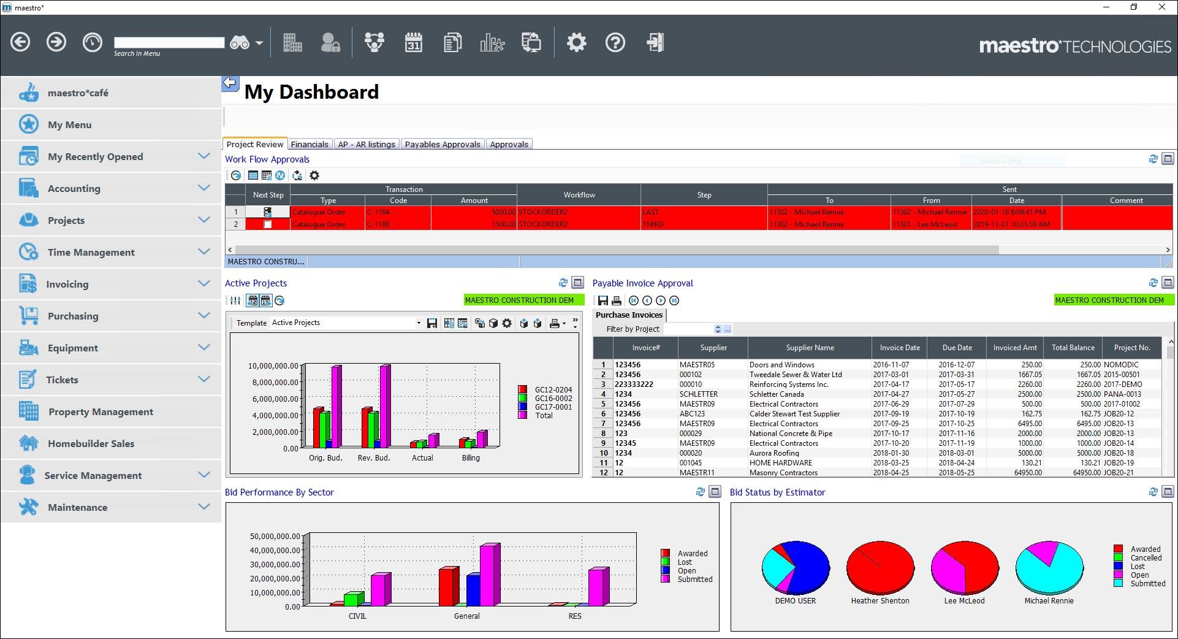The image size is (1178, 639).
Task: Open the contacts group icon in the toolbar
Action: 374,42
